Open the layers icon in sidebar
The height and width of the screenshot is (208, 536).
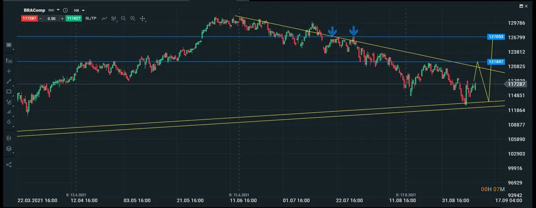pyautogui.click(x=9, y=149)
